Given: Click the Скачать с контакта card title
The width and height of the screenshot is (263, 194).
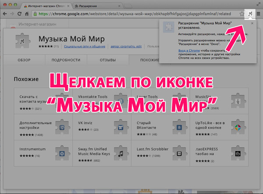Looking at the screenshot, I should (33, 99).
